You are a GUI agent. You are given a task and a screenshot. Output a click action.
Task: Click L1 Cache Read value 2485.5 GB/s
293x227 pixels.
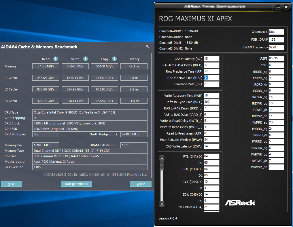[x=46, y=78]
